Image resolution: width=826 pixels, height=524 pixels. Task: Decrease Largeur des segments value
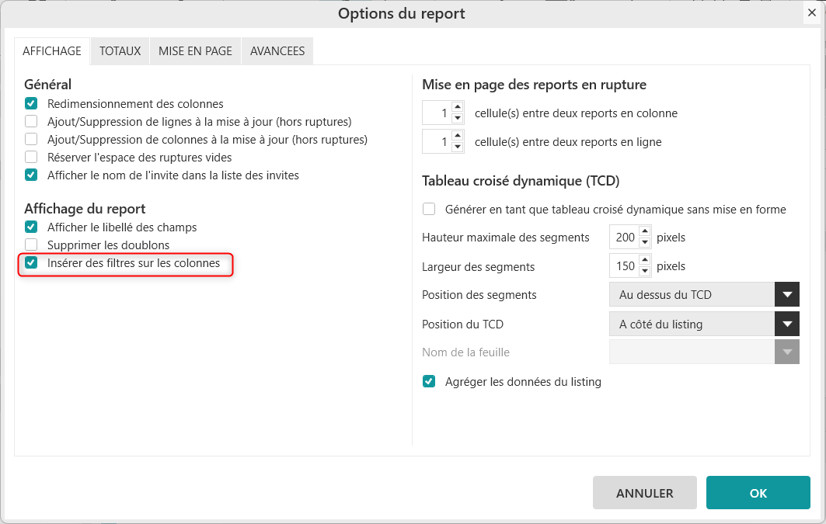[644, 272]
